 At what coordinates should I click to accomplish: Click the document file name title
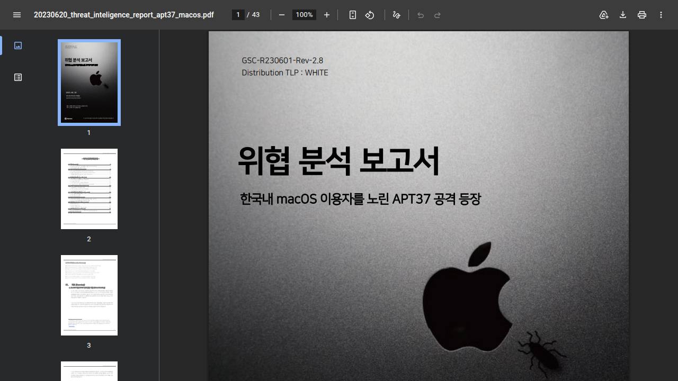[x=124, y=15]
